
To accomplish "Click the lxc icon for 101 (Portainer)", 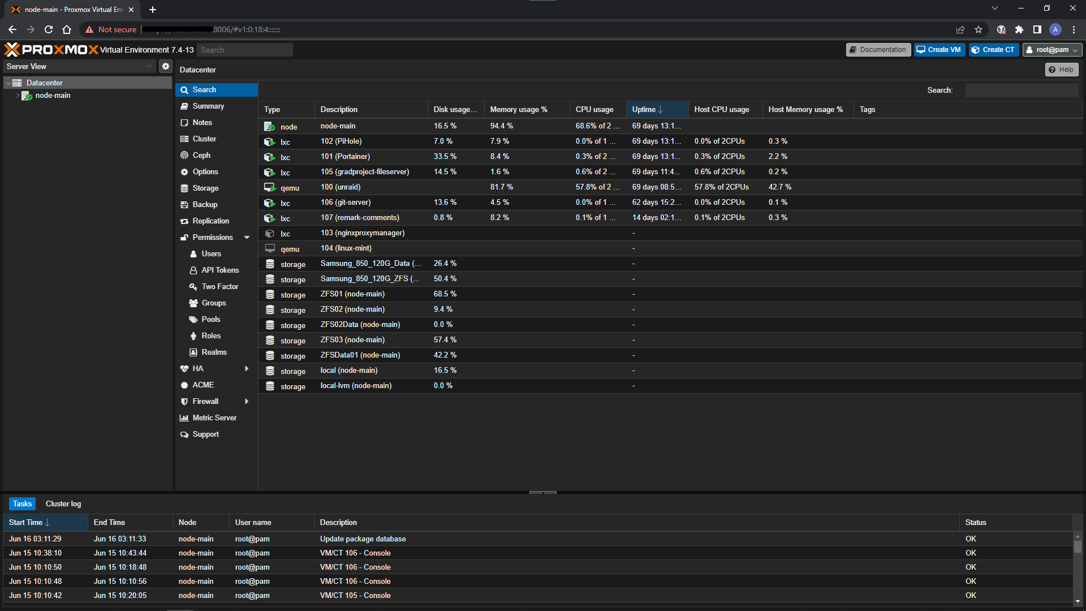I will coord(270,157).
